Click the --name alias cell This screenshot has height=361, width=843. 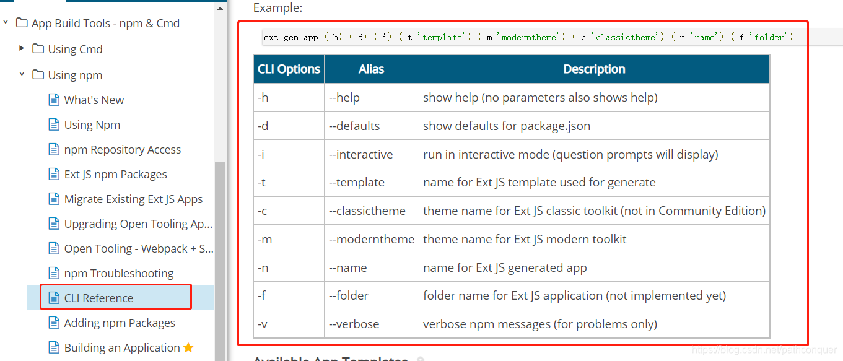pos(372,267)
